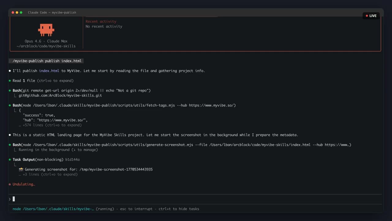Click the /tmp/myvibe-screenshot-1770534443935 path
This screenshot has height=221, width=392.
click(x=116, y=169)
